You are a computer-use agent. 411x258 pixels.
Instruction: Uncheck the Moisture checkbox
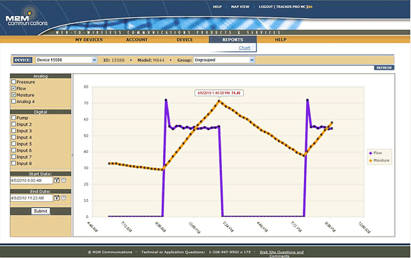[13, 95]
